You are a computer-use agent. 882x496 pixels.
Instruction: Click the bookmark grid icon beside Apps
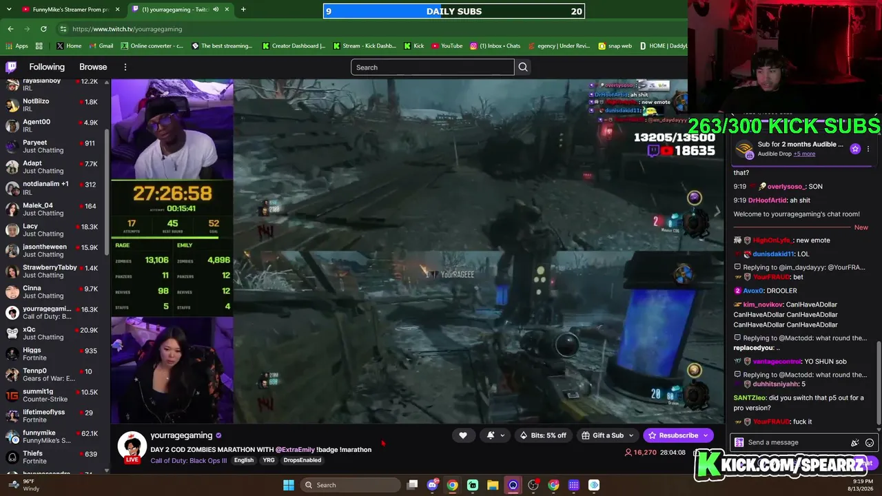click(39, 46)
